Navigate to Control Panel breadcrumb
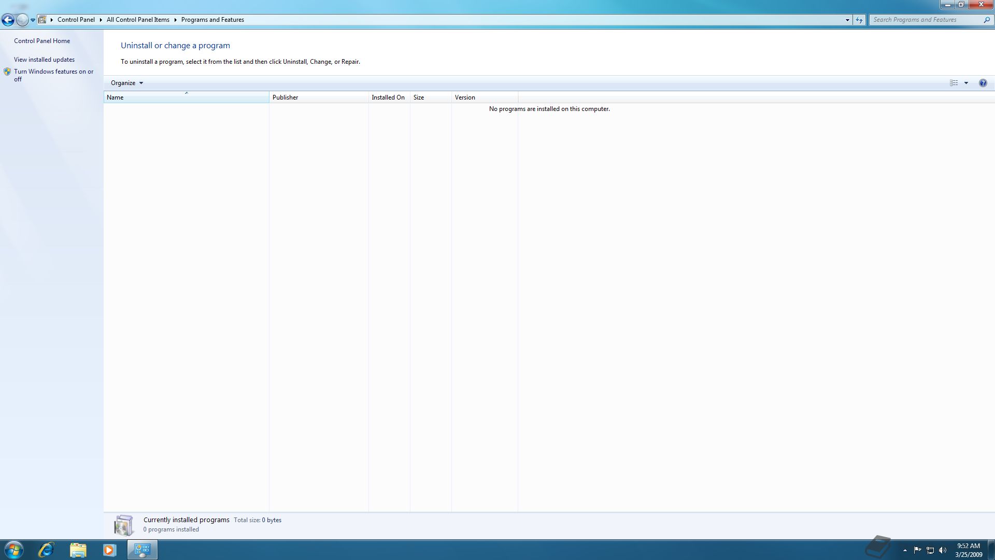Viewport: 995px width, 560px height. click(76, 20)
